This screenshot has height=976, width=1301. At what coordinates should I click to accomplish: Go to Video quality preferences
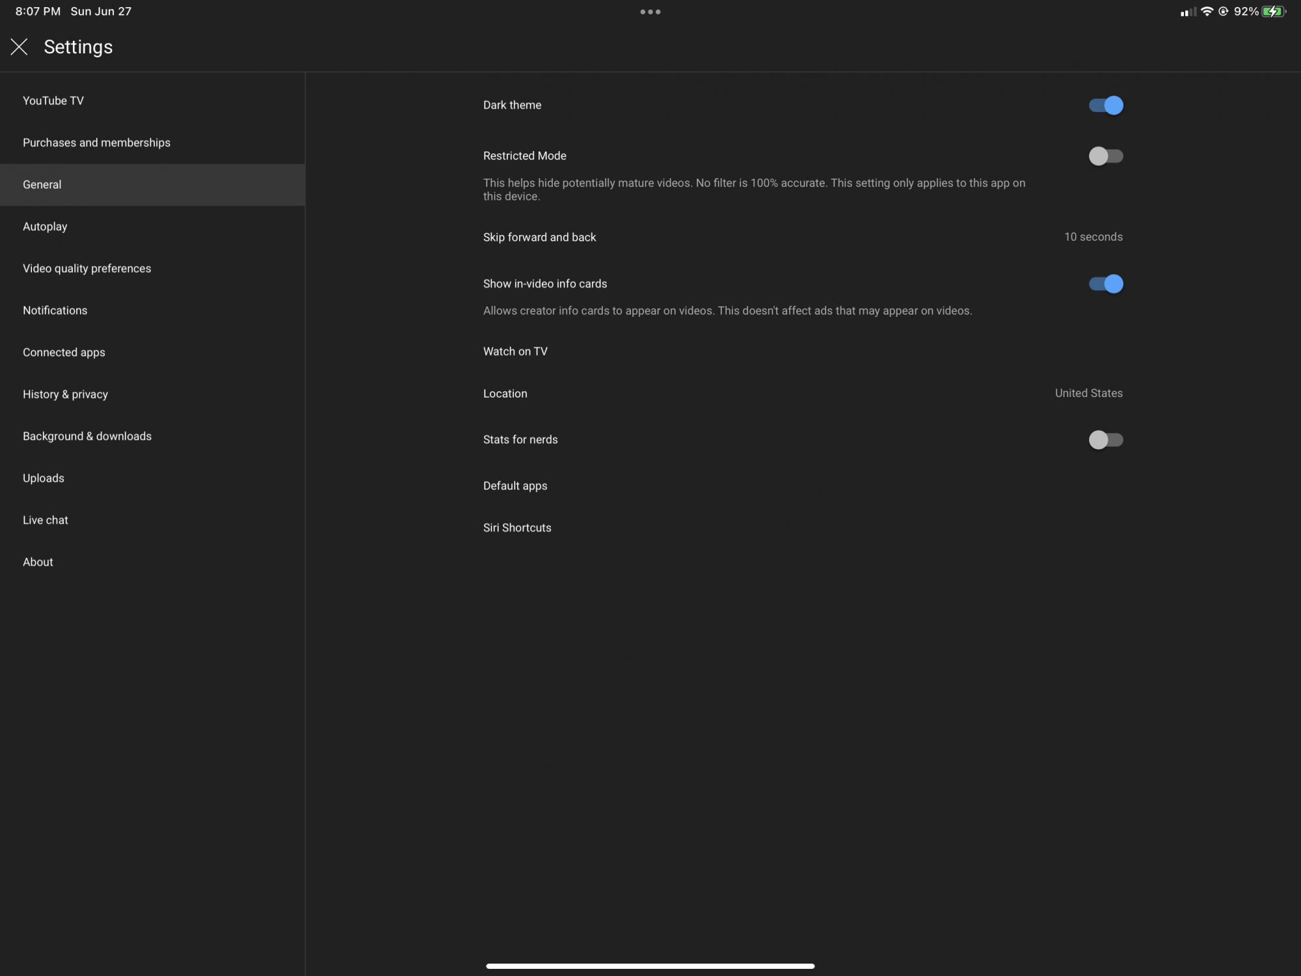(x=87, y=269)
